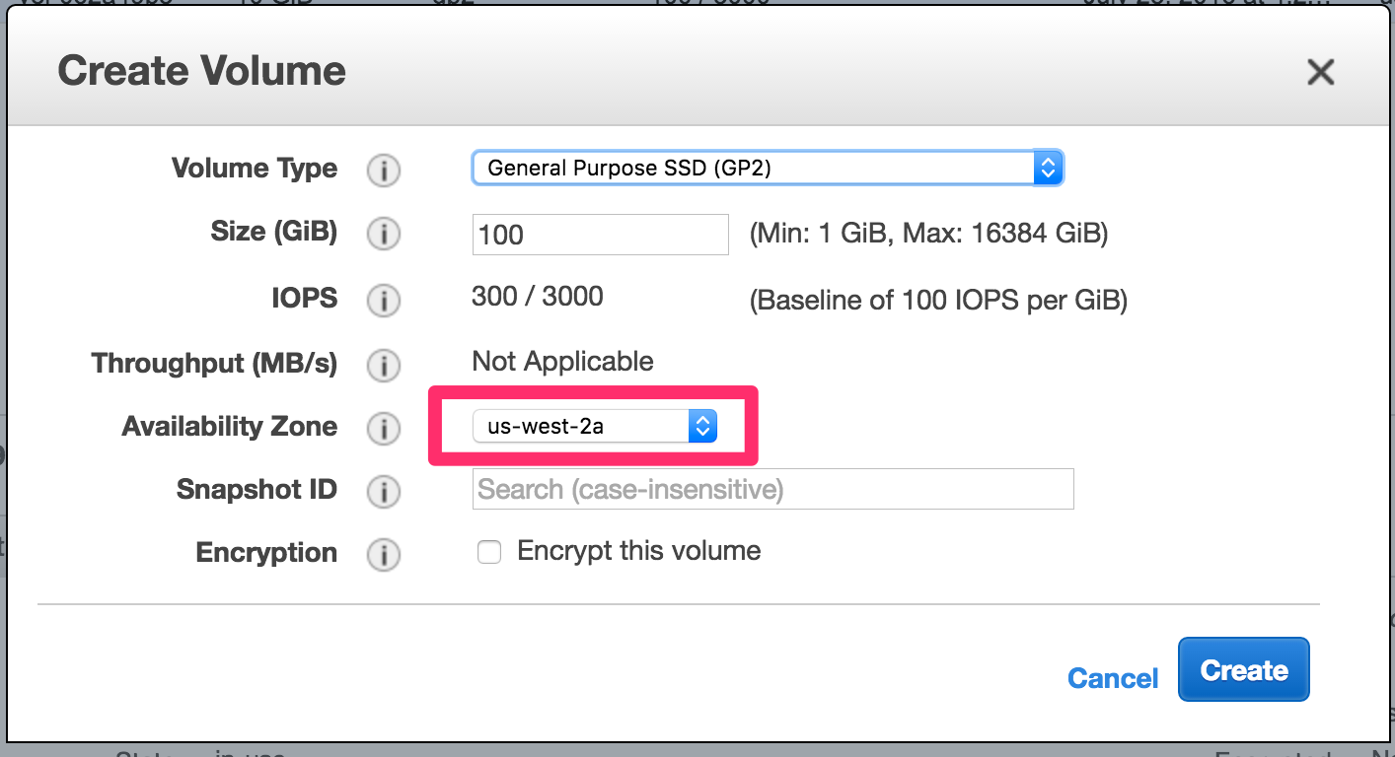This screenshot has height=757, width=1395.
Task: Click the Volume Type info icon
Action: tap(384, 172)
